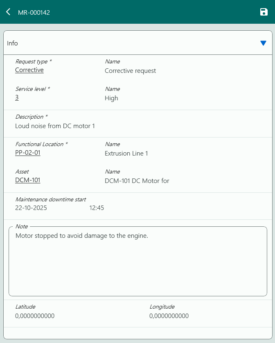Click the MR-000142 header title
Screen dimensions: 275x343
pyautogui.click(x=34, y=13)
